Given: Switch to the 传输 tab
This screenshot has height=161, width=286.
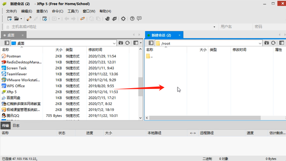Looking at the screenshot, I should click(6, 126).
